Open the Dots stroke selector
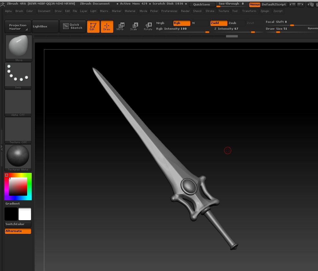 click(18, 75)
